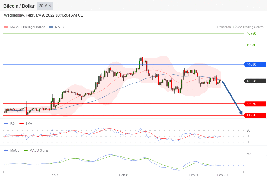Click the pink MA 20 Bollinger Bands swatch
Screen dimensions: 267x180
pos(6,27)
